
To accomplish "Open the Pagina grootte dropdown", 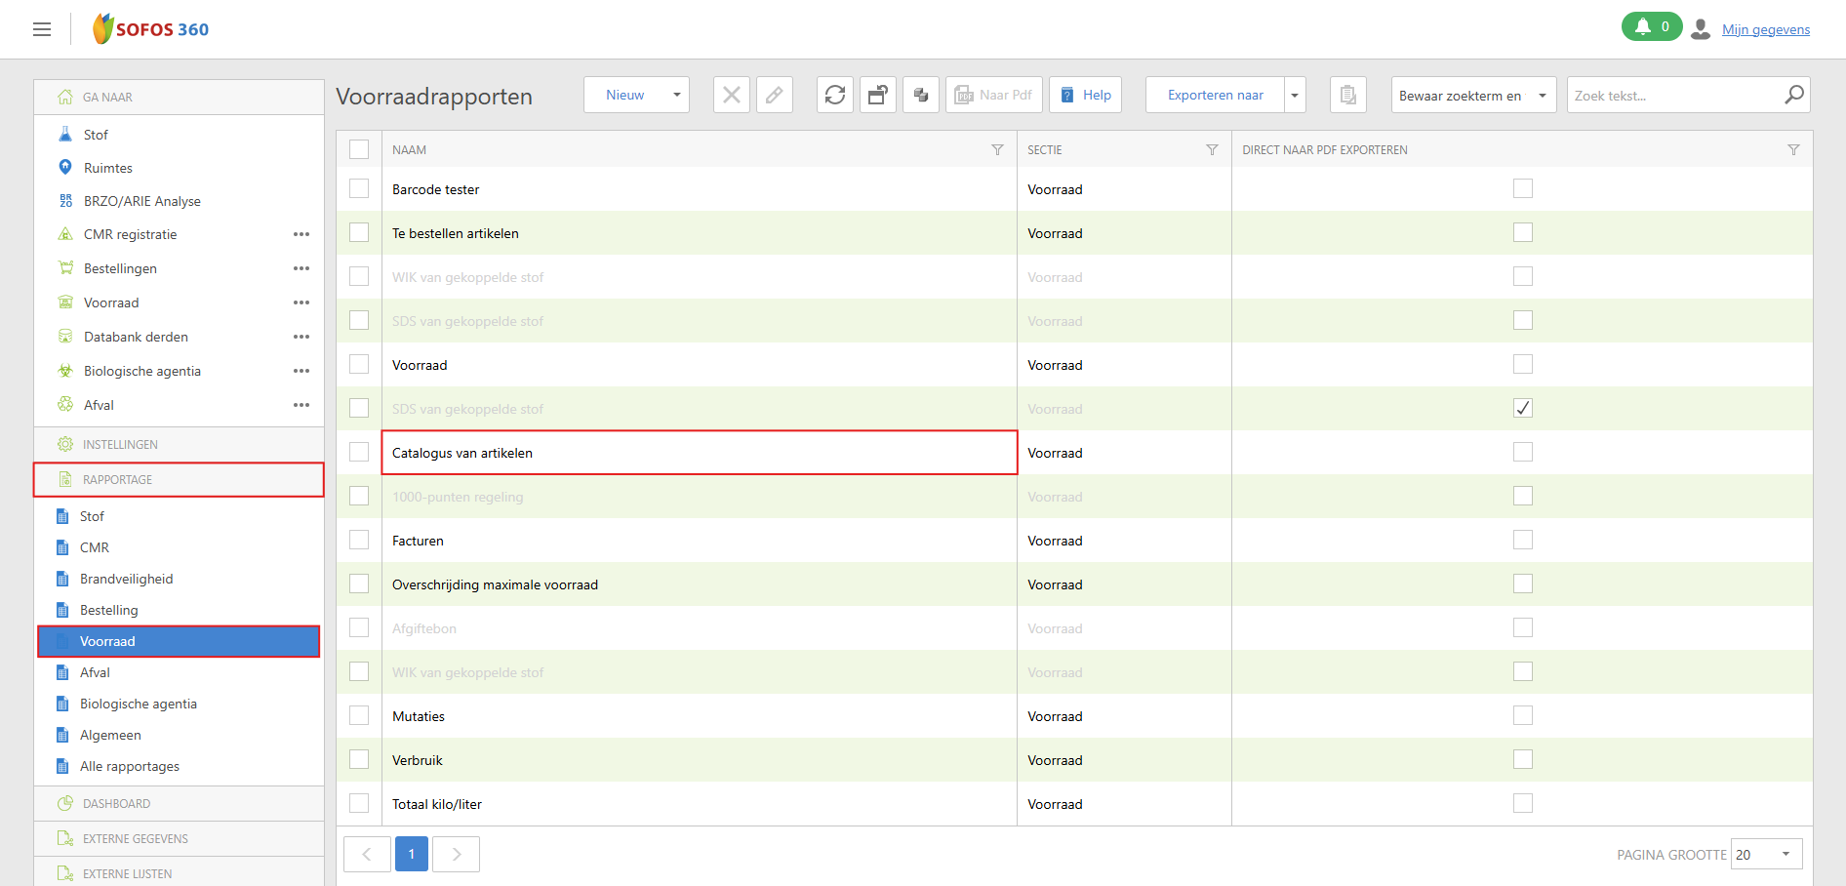I will 1766,854.
